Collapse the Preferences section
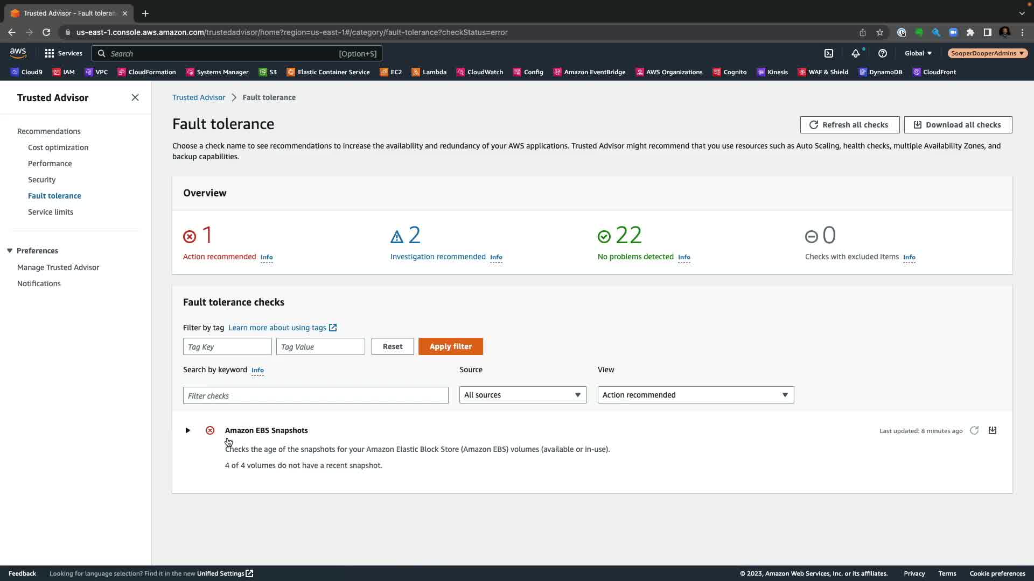Screen dimensions: 1034x581 tap(10, 251)
